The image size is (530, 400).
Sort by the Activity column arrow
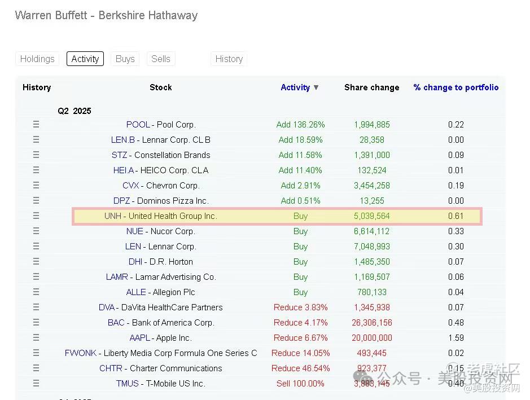pyautogui.click(x=316, y=87)
